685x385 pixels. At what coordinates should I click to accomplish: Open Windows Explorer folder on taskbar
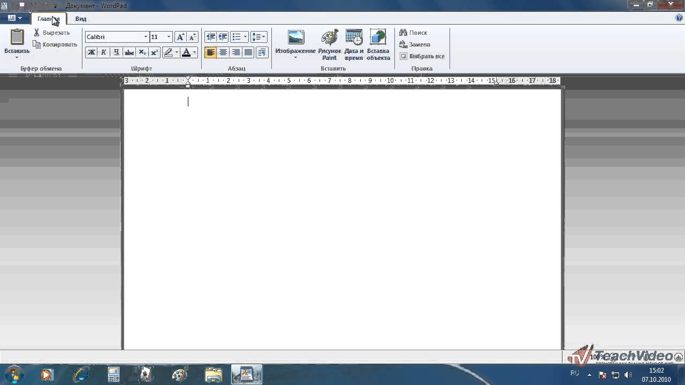[x=213, y=374]
